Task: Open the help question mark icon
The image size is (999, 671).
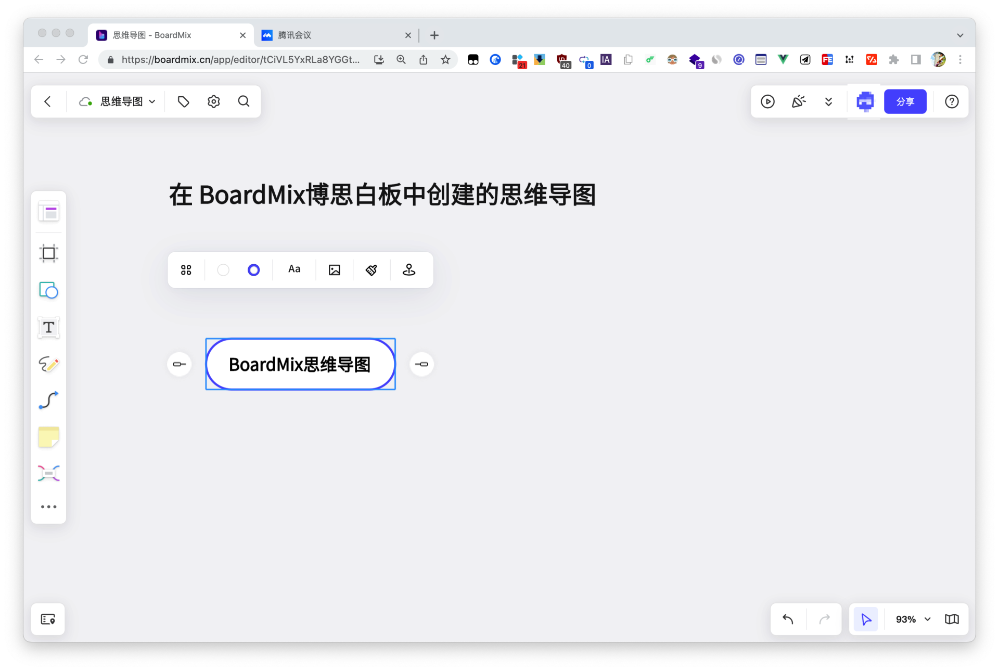Action: pos(952,101)
